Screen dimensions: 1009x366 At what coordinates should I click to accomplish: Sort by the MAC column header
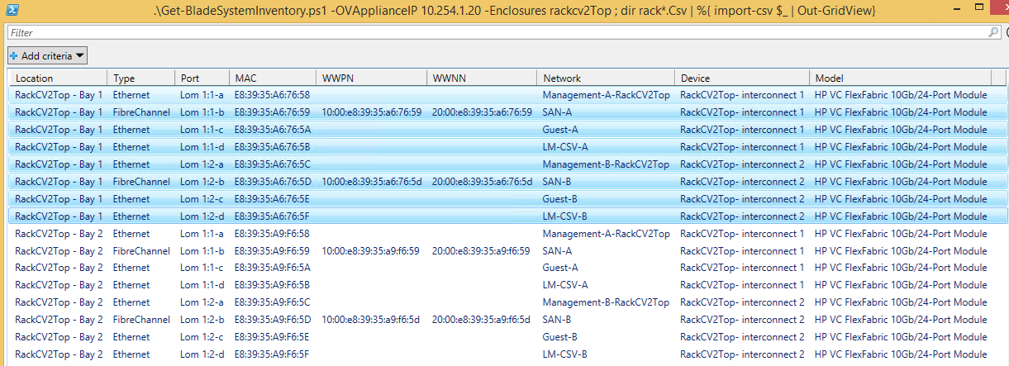[273, 78]
